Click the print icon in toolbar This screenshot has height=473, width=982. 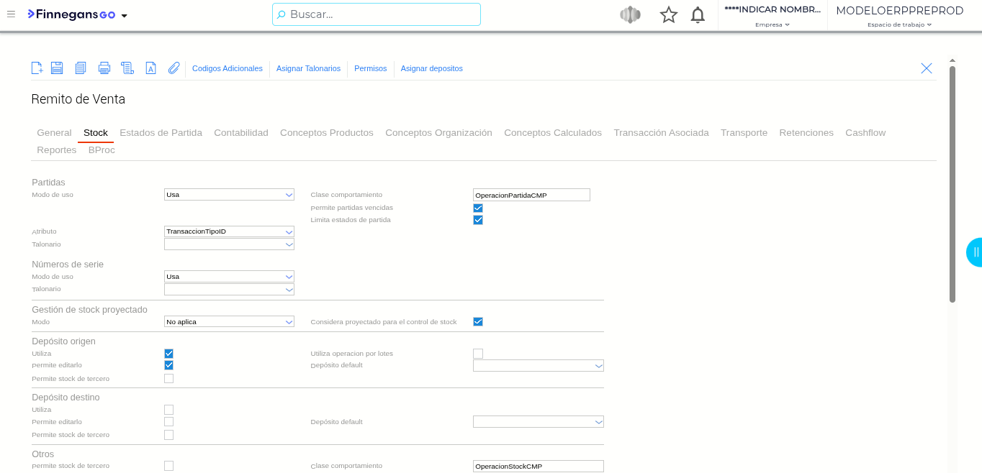point(104,68)
